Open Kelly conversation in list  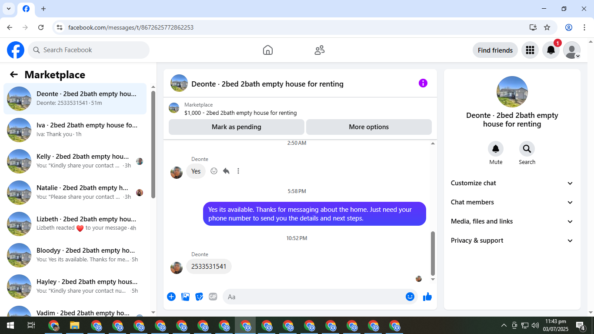pyautogui.click(x=75, y=161)
